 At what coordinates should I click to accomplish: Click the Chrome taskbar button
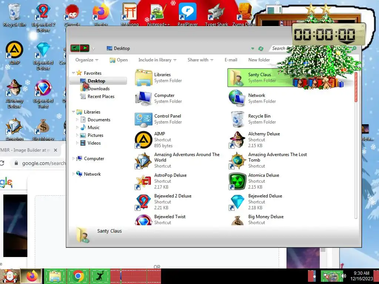pyautogui.click(x=78, y=276)
